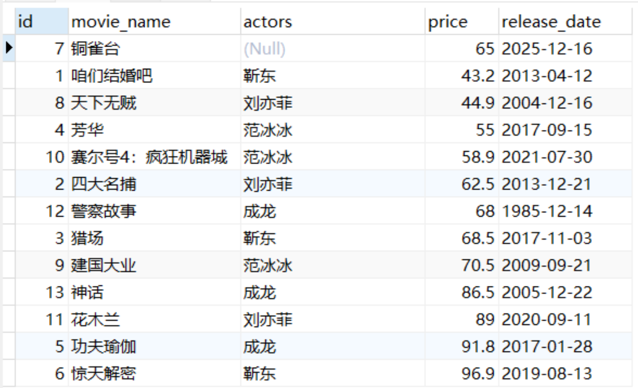Select the movie name 天下无贼

104,103
